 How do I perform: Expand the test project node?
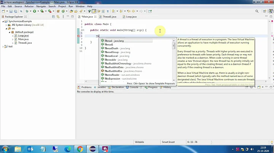click(x=3, y=47)
